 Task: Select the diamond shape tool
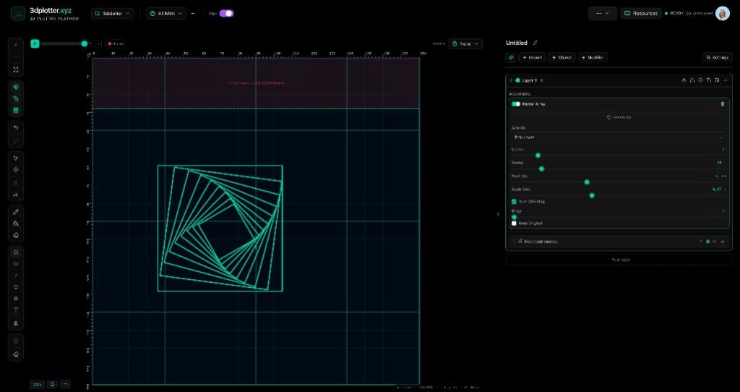[16, 264]
